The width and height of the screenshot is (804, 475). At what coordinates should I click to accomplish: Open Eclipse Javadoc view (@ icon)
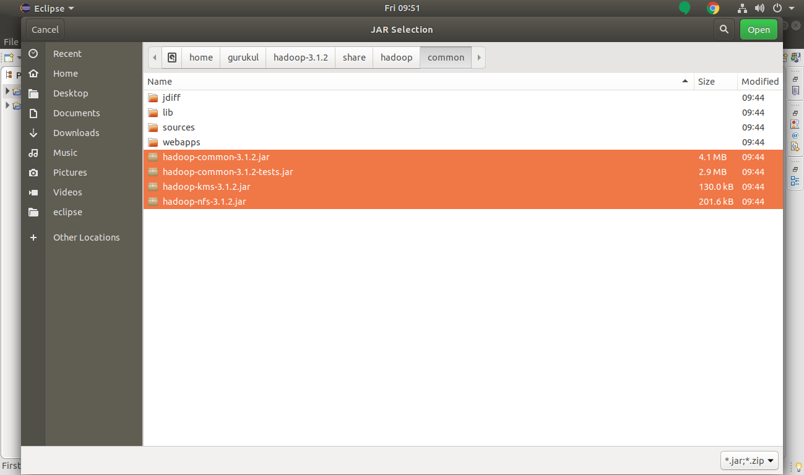click(x=795, y=135)
